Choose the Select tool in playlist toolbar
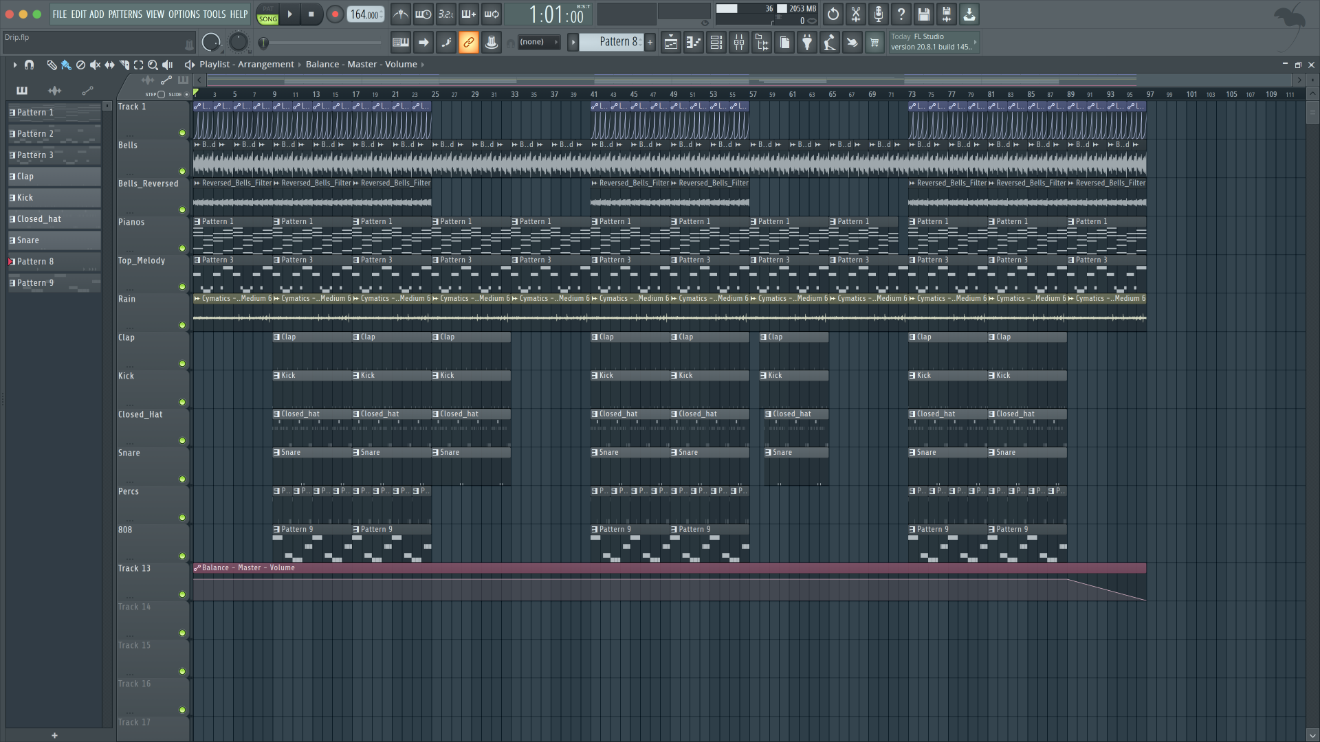Viewport: 1320px width, 742px height. [138, 65]
